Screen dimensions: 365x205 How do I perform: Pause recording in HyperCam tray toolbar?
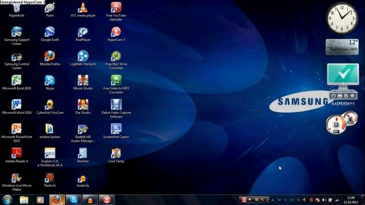click(x=244, y=200)
